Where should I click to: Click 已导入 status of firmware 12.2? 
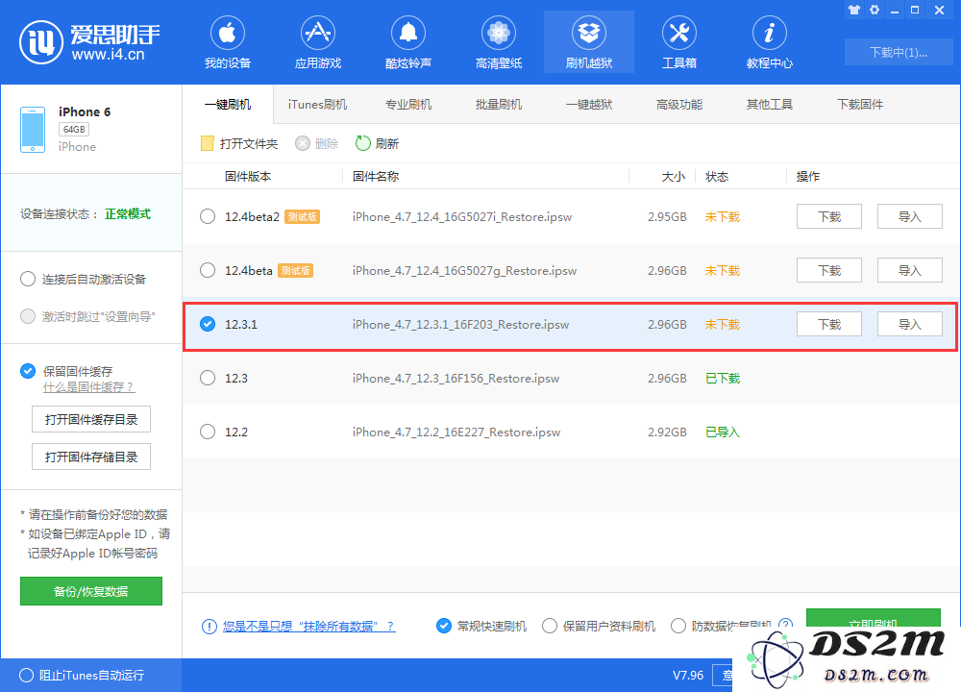[x=723, y=432]
